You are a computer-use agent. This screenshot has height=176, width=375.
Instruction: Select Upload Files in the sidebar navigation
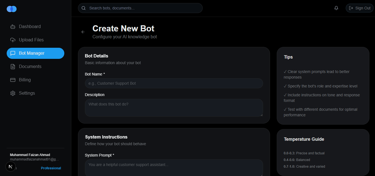[x=31, y=40]
